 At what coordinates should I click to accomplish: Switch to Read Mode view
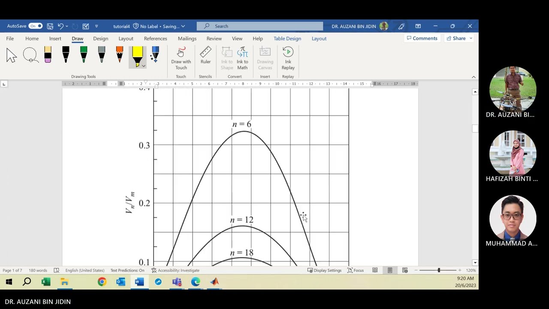click(x=375, y=270)
